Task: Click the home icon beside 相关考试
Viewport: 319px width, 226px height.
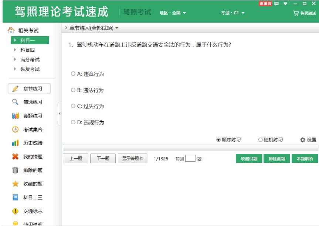Action: [11, 30]
